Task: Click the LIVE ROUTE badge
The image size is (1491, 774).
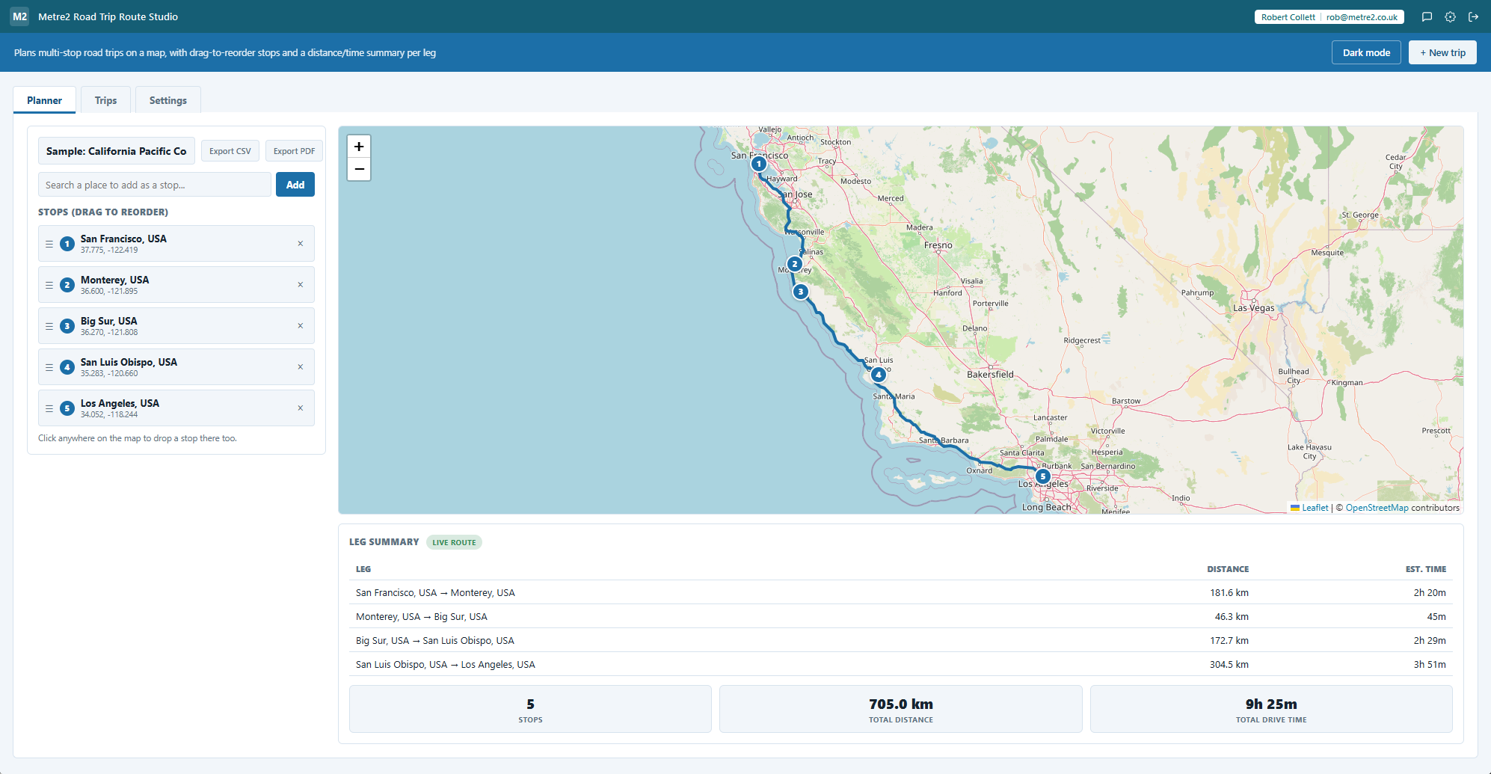Action: [x=454, y=542]
